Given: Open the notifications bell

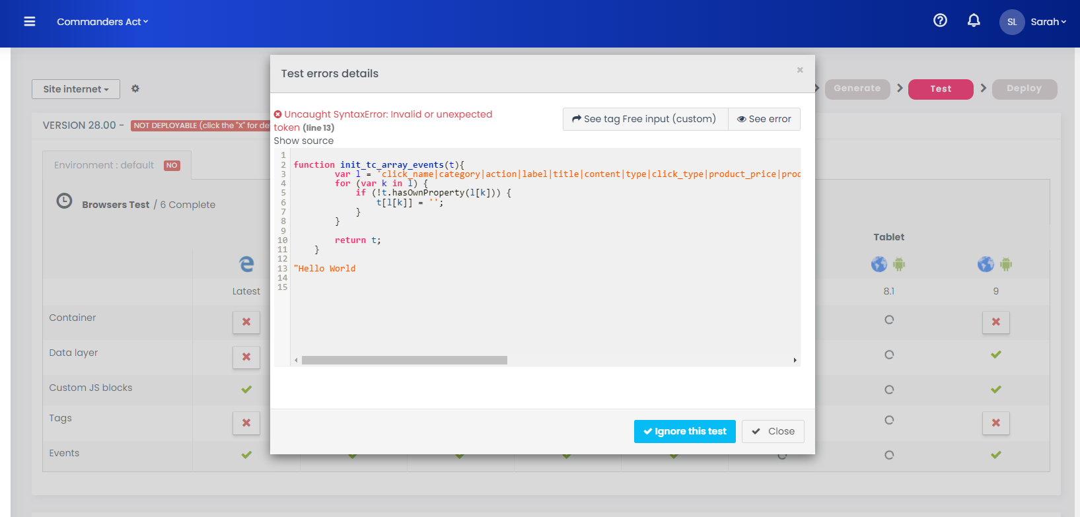Looking at the screenshot, I should 974,21.
